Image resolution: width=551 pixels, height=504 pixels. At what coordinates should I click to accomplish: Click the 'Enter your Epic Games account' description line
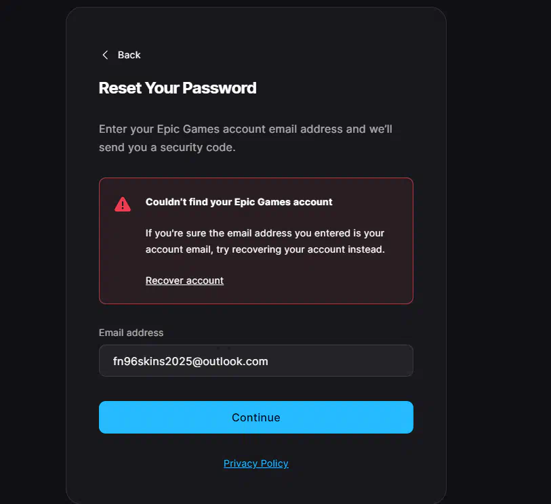click(245, 129)
